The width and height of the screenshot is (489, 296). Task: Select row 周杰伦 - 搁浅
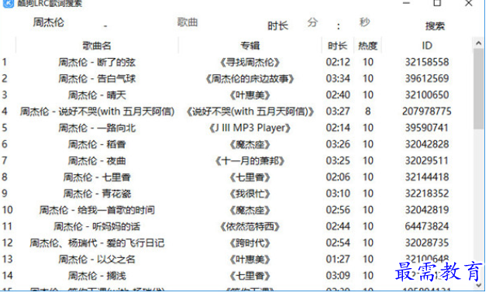pos(236,276)
